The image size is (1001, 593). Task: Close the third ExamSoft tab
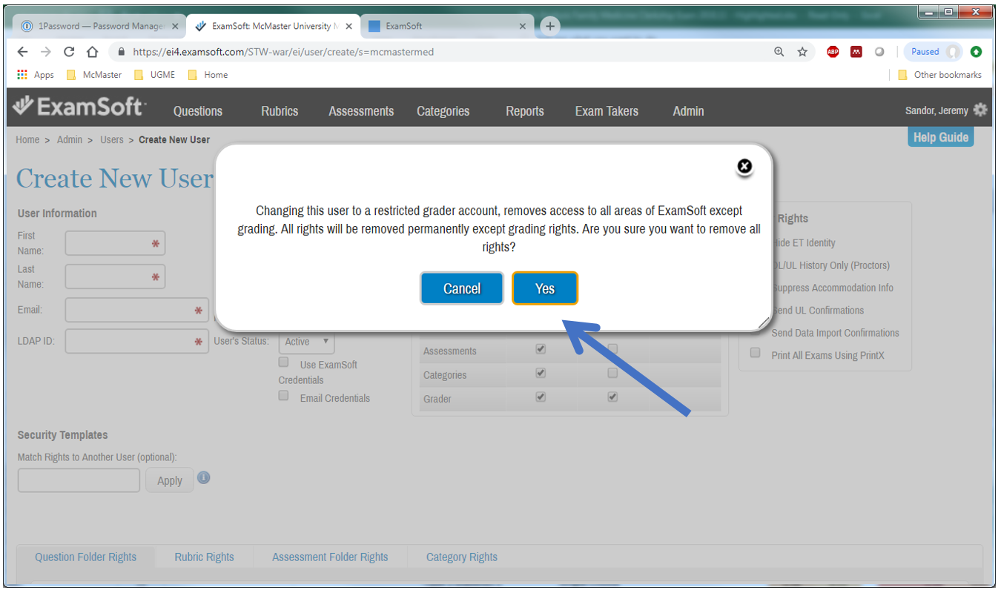[x=523, y=26]
